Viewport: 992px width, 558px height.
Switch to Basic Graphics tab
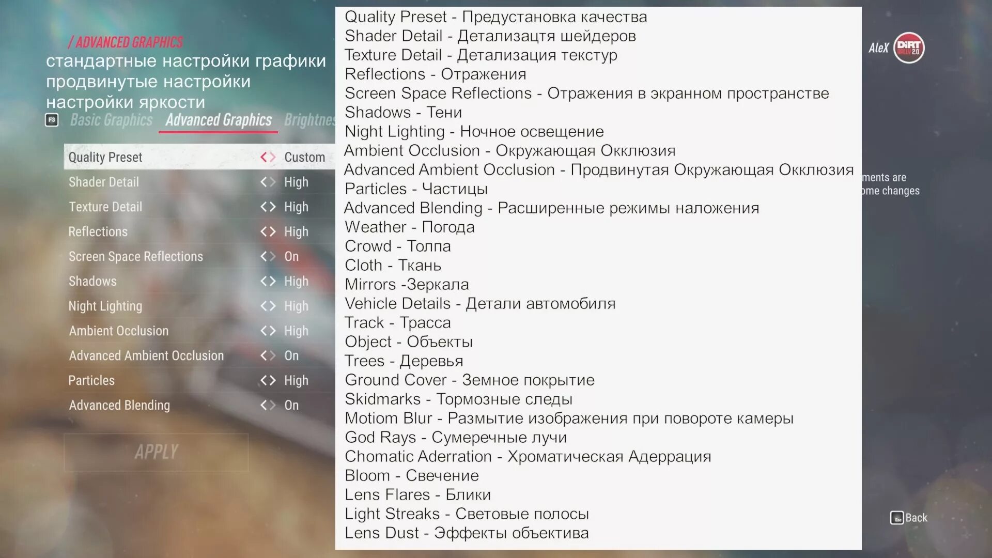[x=111, y=120]
